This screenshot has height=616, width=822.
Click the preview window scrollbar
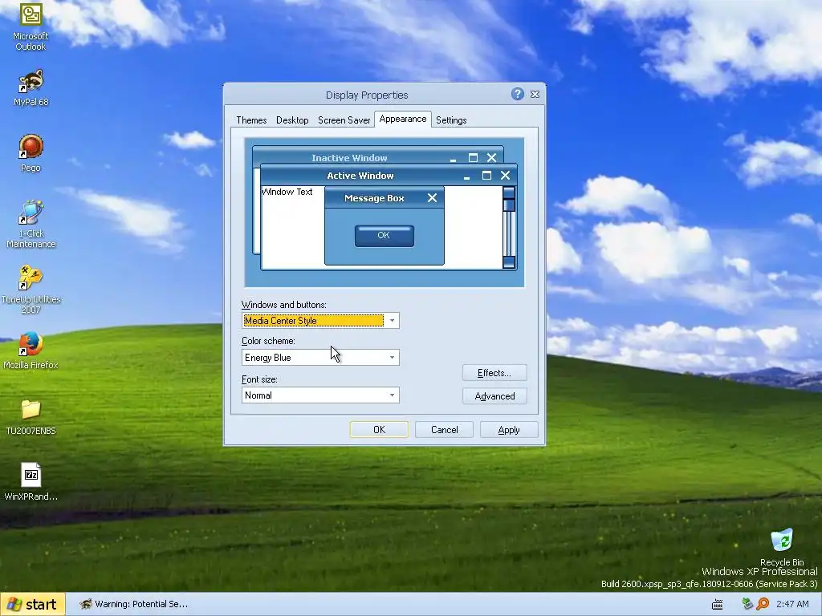[x=508, y=227]
